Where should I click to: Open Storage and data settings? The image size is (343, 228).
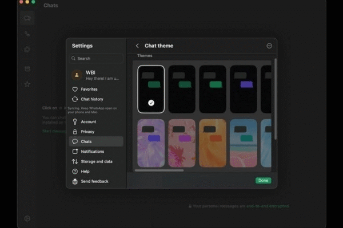[96, 162]
